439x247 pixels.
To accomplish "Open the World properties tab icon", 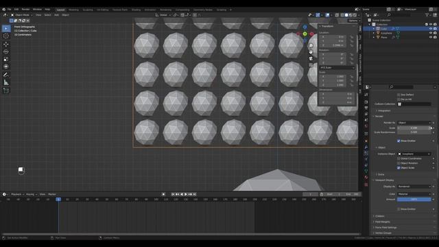I will 366,126.
